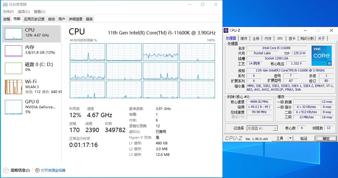Click the 3.91 GHz base speed value
This screenshot has width=338, height=178.
tap(163, 109)
